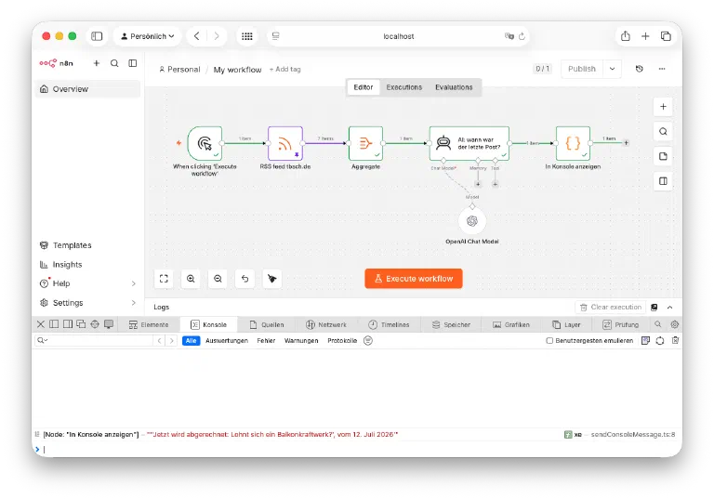Select 'In Konsole anzeigen' code node
This screenshot has width=714, height=499.
click(573, 143)
